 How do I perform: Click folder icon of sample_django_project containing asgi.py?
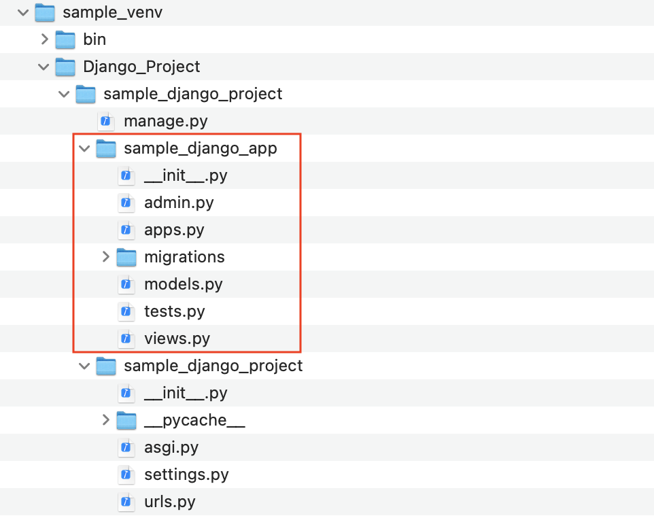point(106,366)
